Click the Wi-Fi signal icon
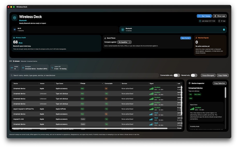The width and height of the screenshot is (238, 148). coord(14,30)
